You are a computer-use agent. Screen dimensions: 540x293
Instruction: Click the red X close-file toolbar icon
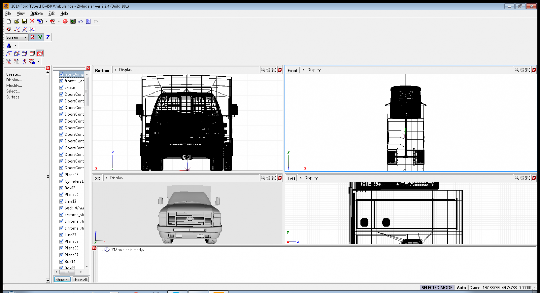(32, 21)
